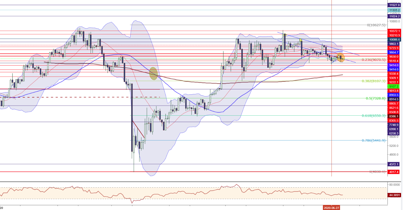This screenshot has height=210, width=404.
Task: Select the red 9013.8 price label
Action: [x=394, y=91]
